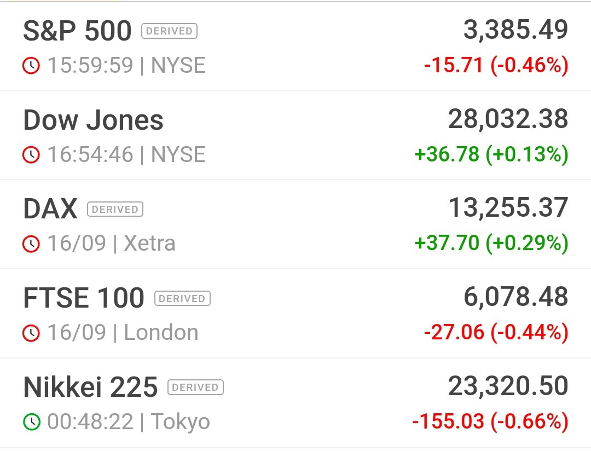Click the DERIVED badge next to Nikkei 225
Viewport: 591px width, 451px height.
[195, 388]
